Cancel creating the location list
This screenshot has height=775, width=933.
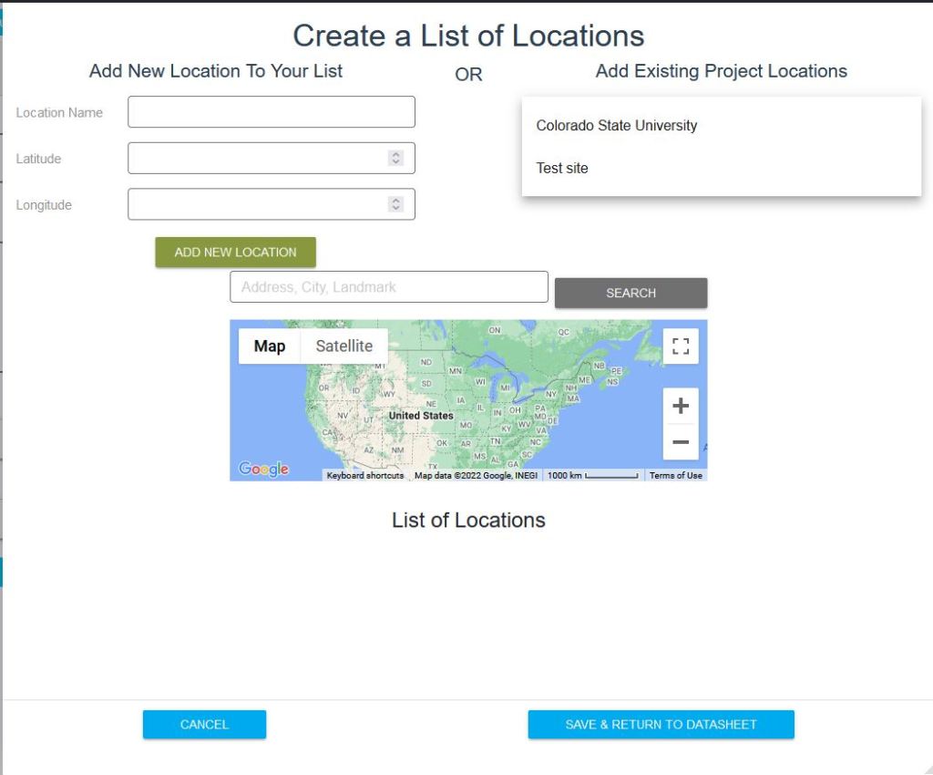click(204, 724)
